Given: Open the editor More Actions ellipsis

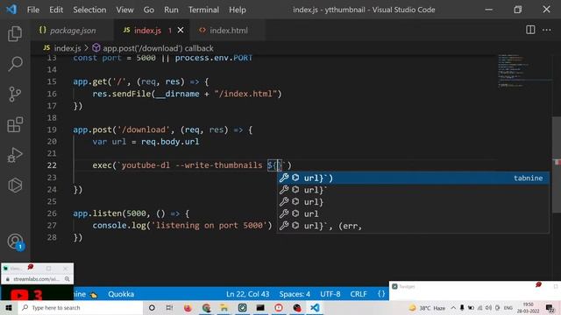Looking at the screenshot, I should point(546,30).
